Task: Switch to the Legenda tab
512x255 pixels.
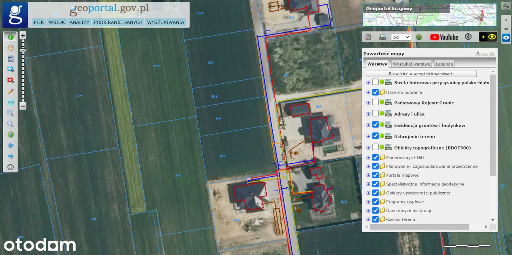Action: [444, 64]
